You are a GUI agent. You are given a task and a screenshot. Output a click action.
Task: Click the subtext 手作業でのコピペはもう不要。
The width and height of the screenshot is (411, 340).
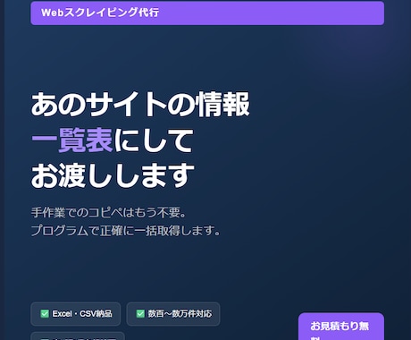point(109,213)
